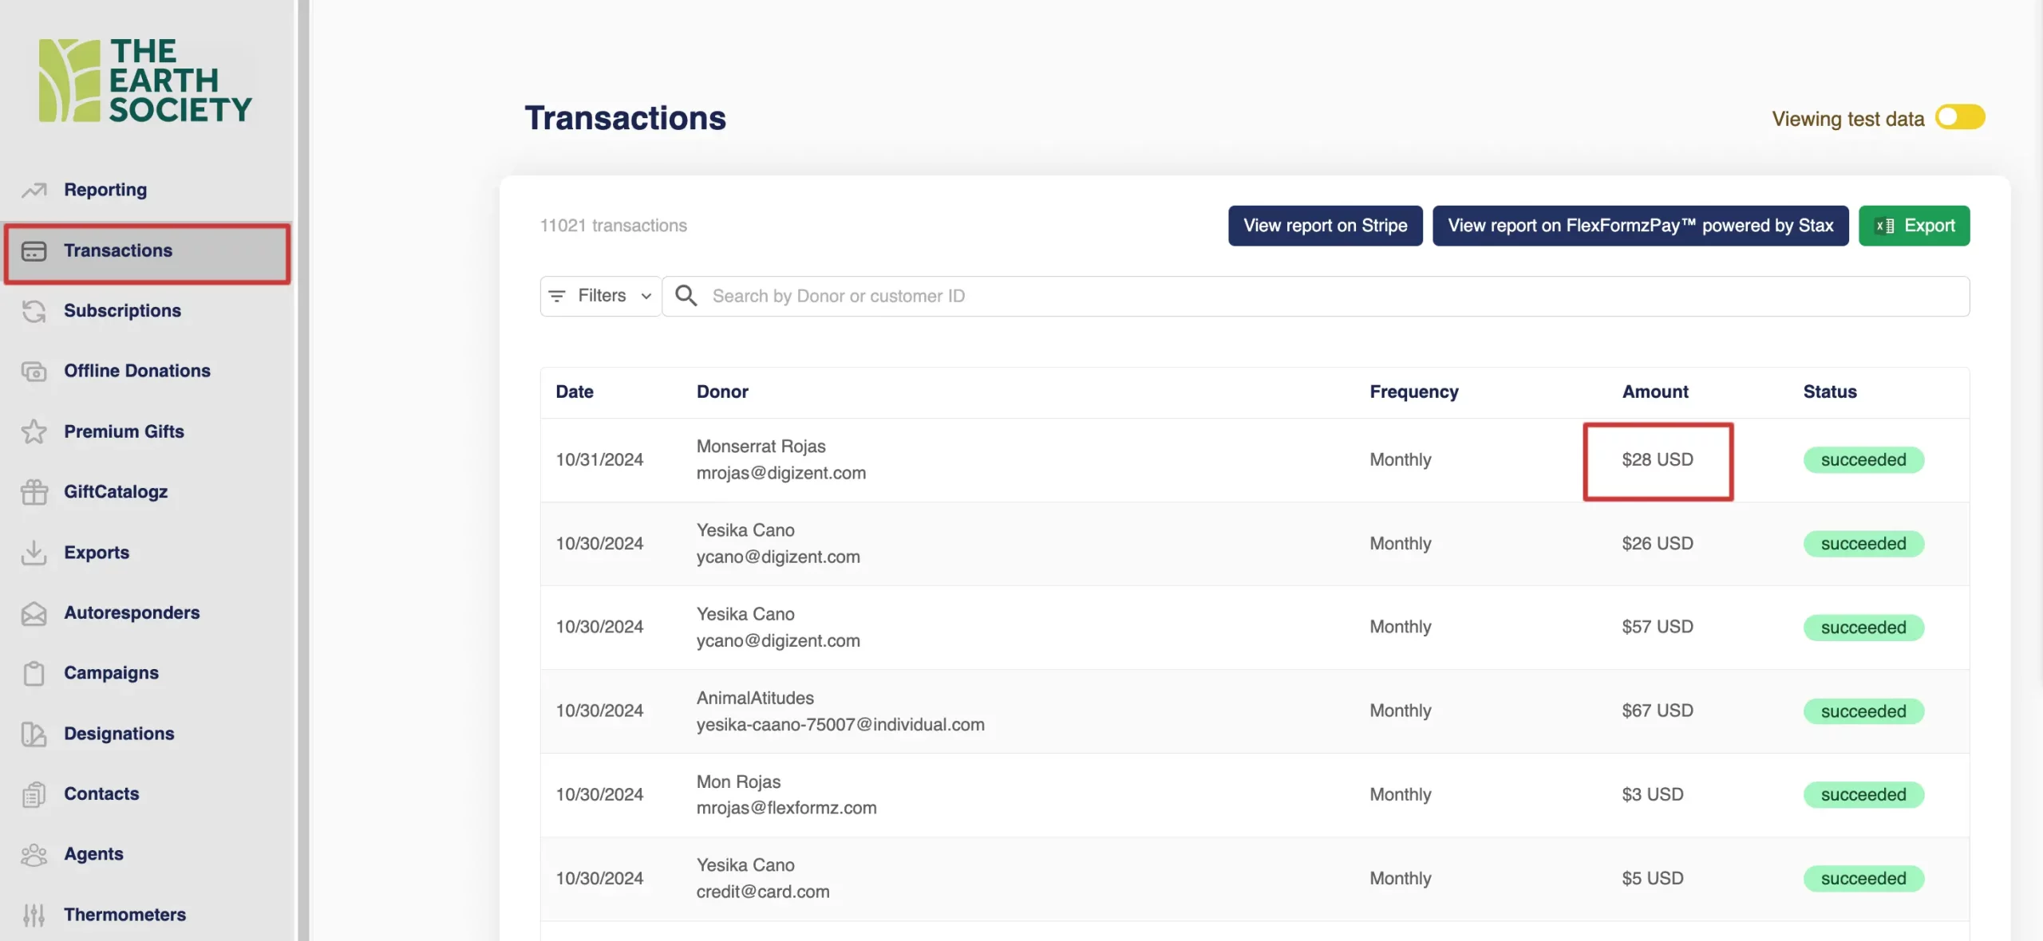Image resolution: width=2043 pixels, height=941 pixels.
Task: Click View report on FlexFormzPay button
Action: click(x=1640, y=226)
